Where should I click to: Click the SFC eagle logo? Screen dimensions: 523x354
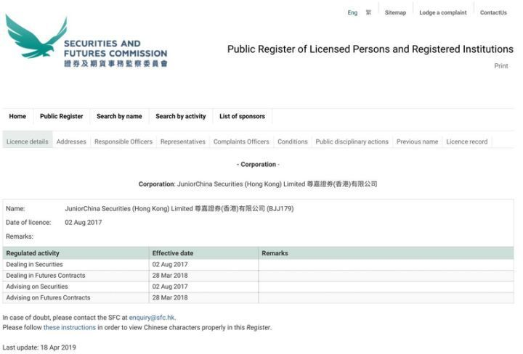tap(36, 36)
